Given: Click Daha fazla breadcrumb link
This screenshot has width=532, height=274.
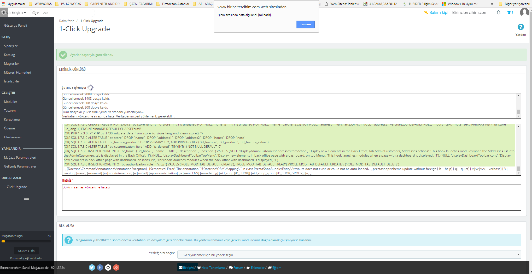Looking at the screenshot, I should [x=67, y=21].
